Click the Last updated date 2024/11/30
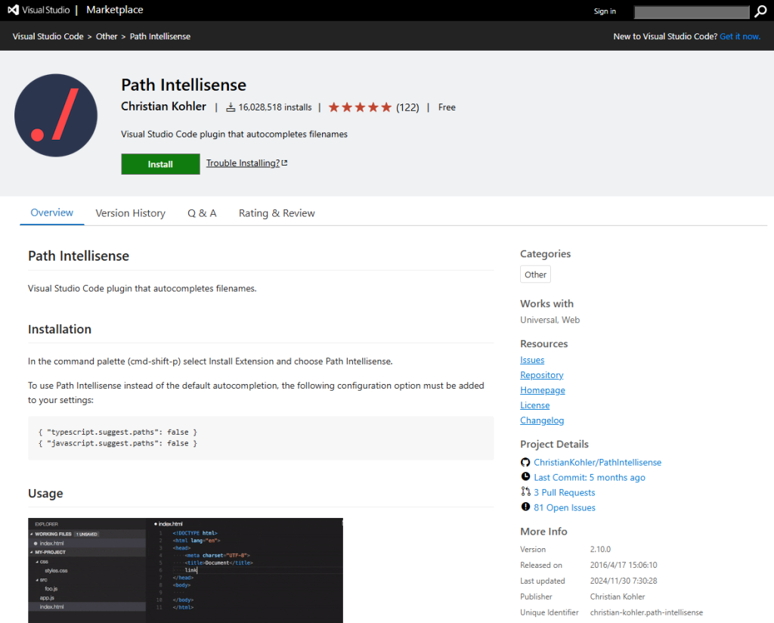Image resolution: width=774 pixels, height=623 pixels. coord(624,581)
